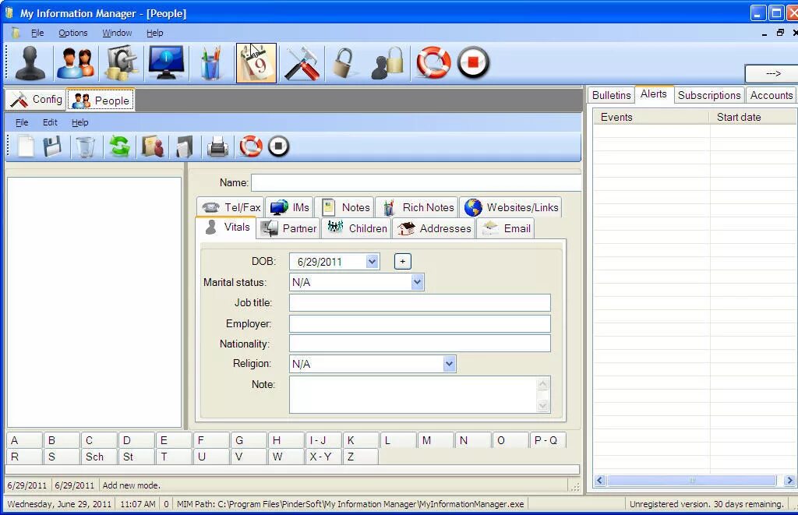798x515 pixels.
Task: Open the Edit menu in People panel
Action: pos(50,122)
